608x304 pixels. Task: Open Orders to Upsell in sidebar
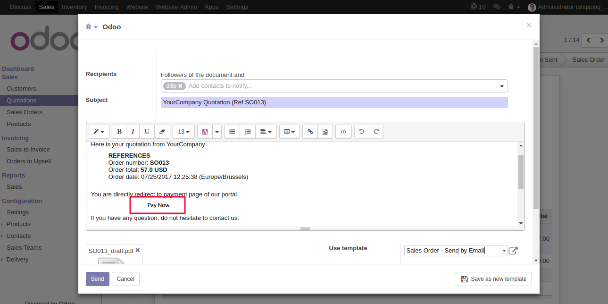29,161
